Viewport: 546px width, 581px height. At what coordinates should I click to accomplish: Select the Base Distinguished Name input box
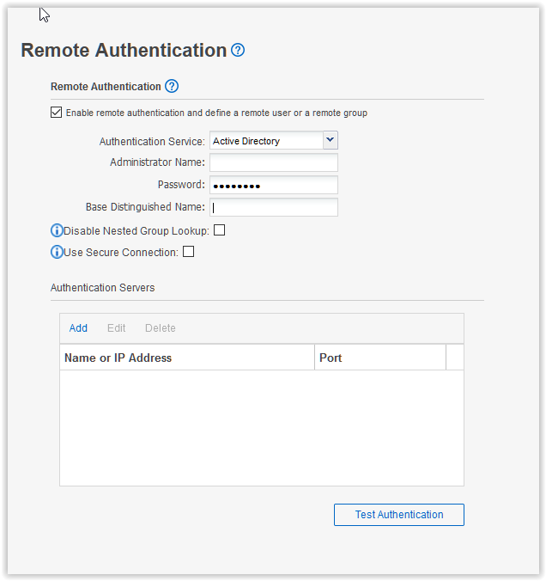coord(274,207)
